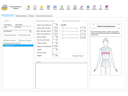Click the pink chest line on figure
The image size is (128, 96).
tap(106, 53)
